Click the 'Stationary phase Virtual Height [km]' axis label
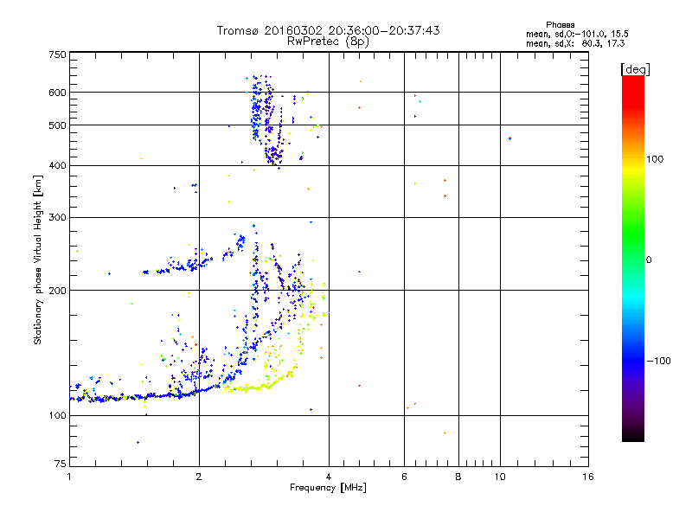The image size is (692, 519). click(x=37, y=260)
